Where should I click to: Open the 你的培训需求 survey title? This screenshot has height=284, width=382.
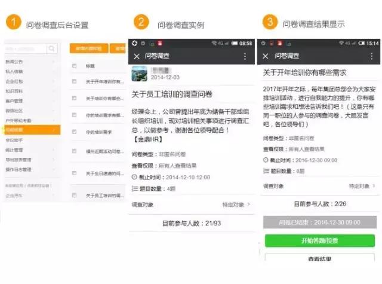click(98, 132)
